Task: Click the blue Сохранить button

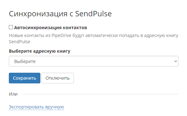Action: point(25,78)
